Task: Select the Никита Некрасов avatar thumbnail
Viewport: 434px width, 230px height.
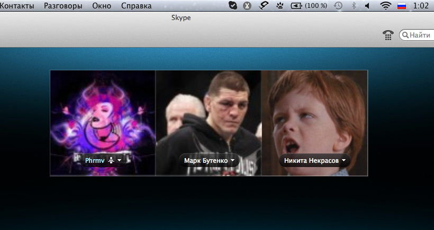Action: click(x=315, y=123)
